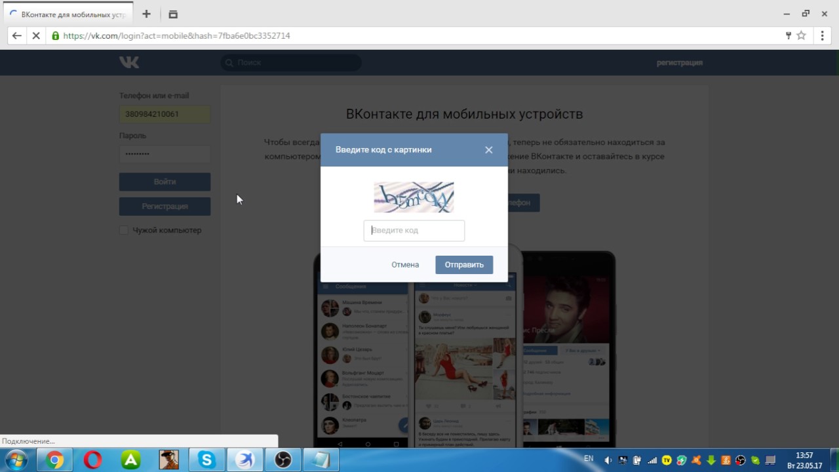The width and height of the screenshot is (839, 472).
Task: Click the yellow TY tray icon
Action: pyautogui.click(x=667, y=460)
